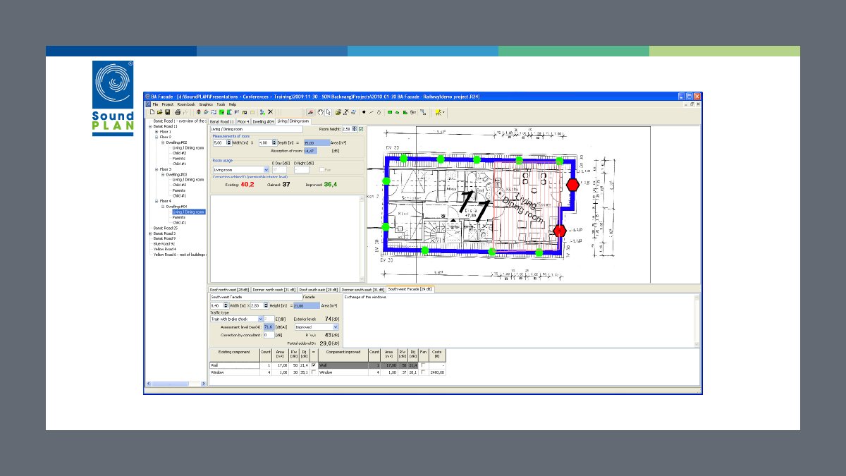846x476 pixels.
Task: Toggle the Fan checkbox in the Wall row
Action: 423,365
